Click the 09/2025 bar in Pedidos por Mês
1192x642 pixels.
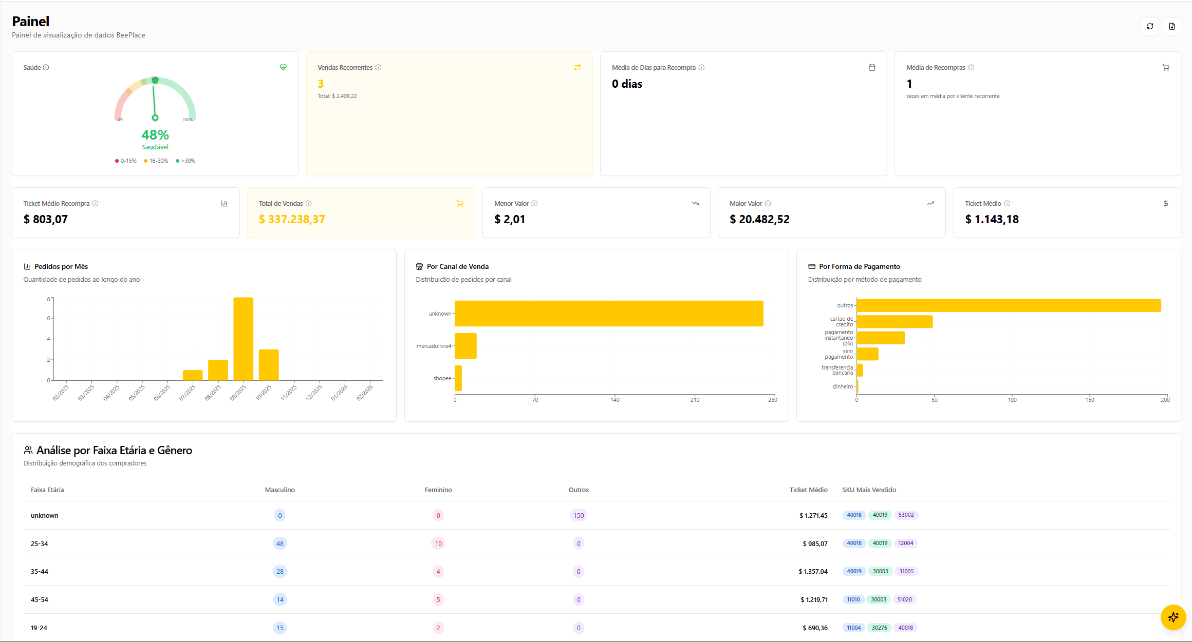243,339
